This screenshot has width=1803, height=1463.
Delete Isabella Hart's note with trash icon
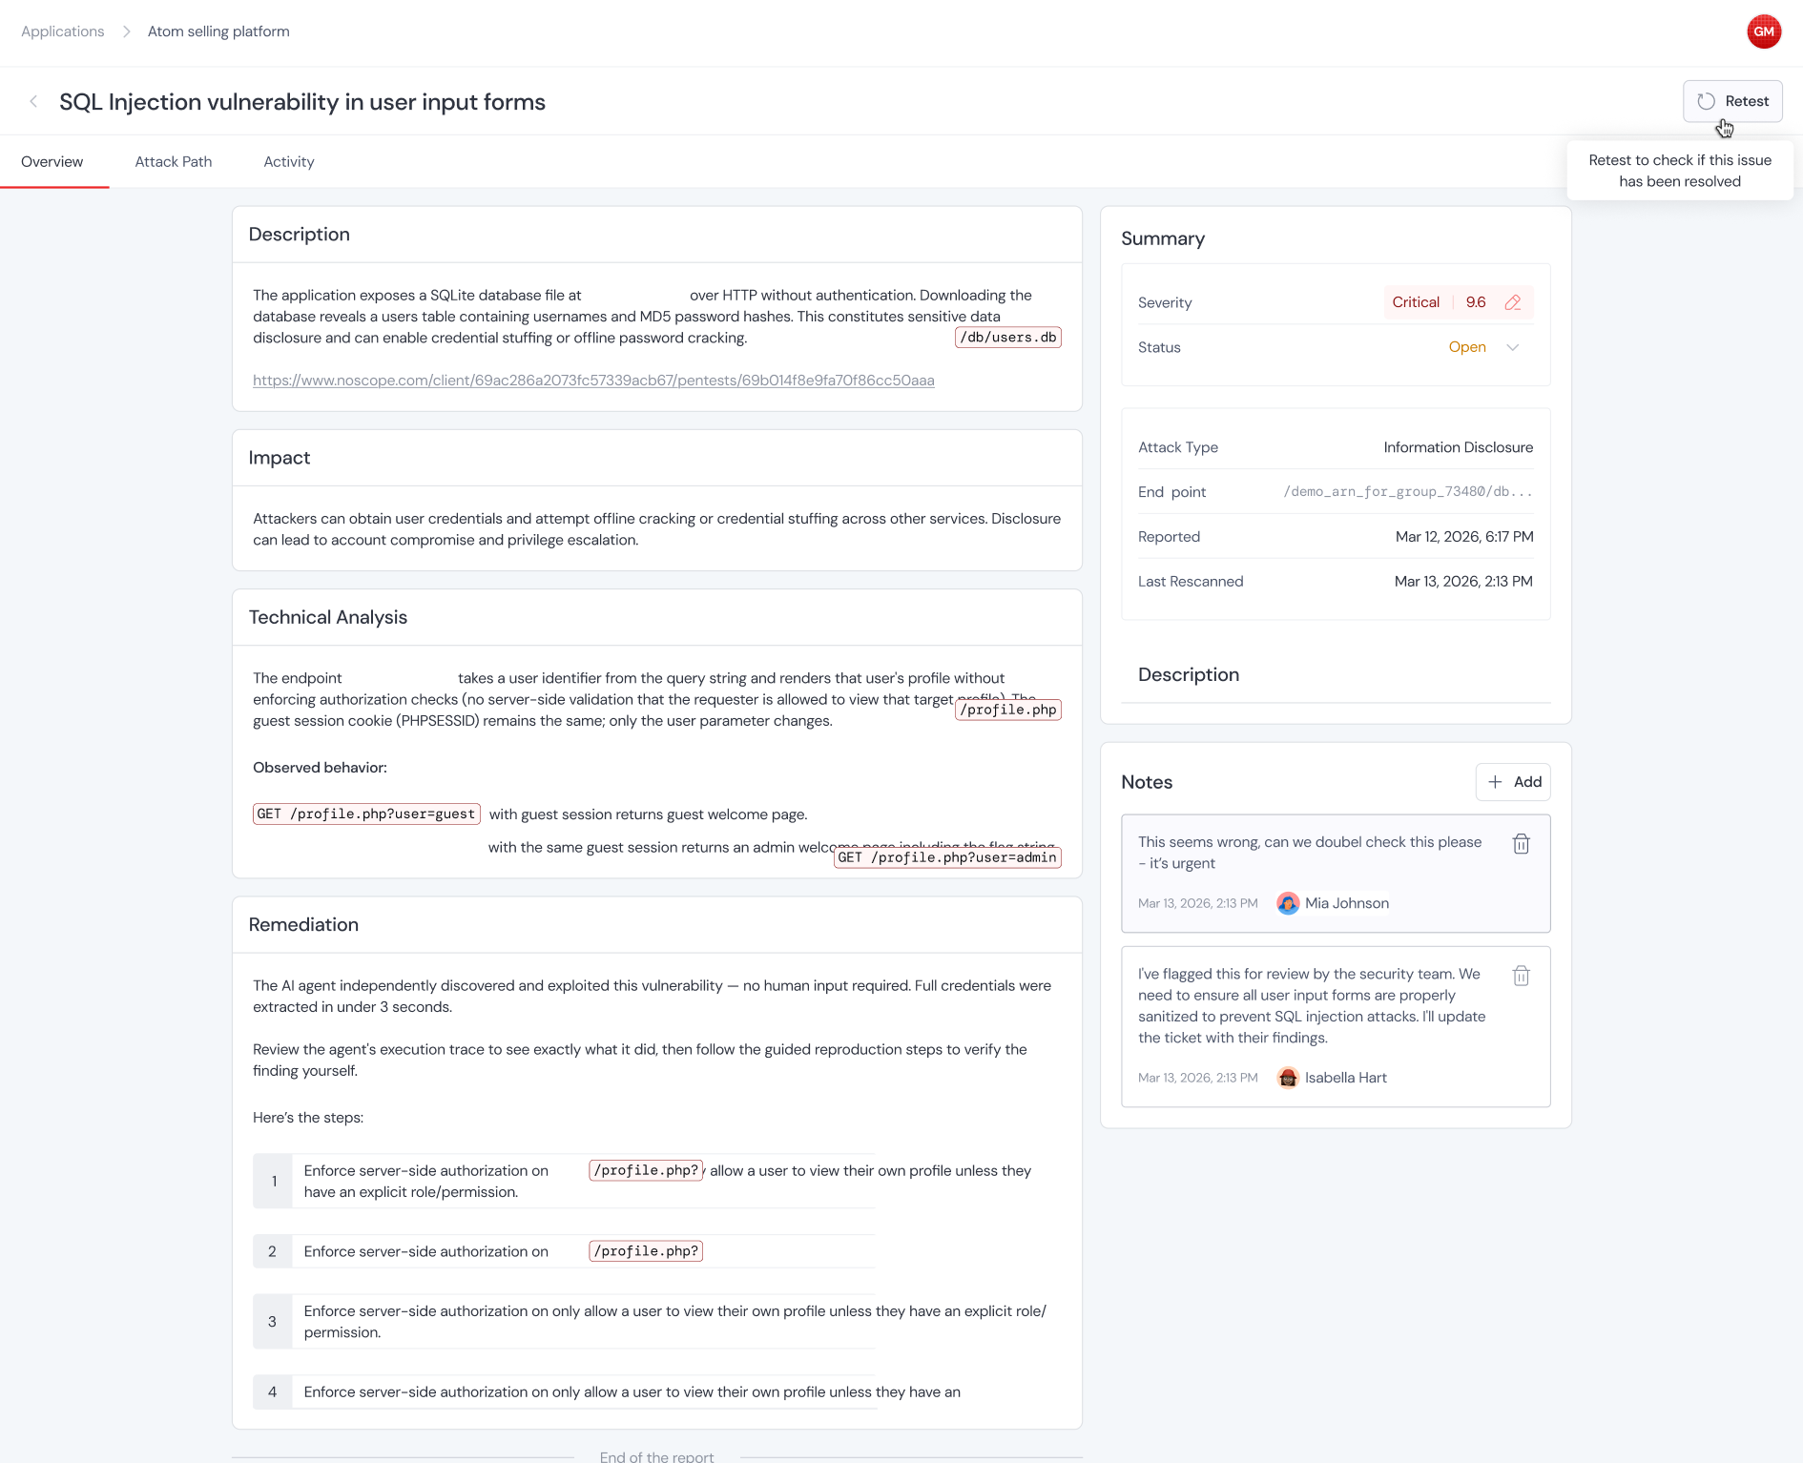coord(1522,976)
